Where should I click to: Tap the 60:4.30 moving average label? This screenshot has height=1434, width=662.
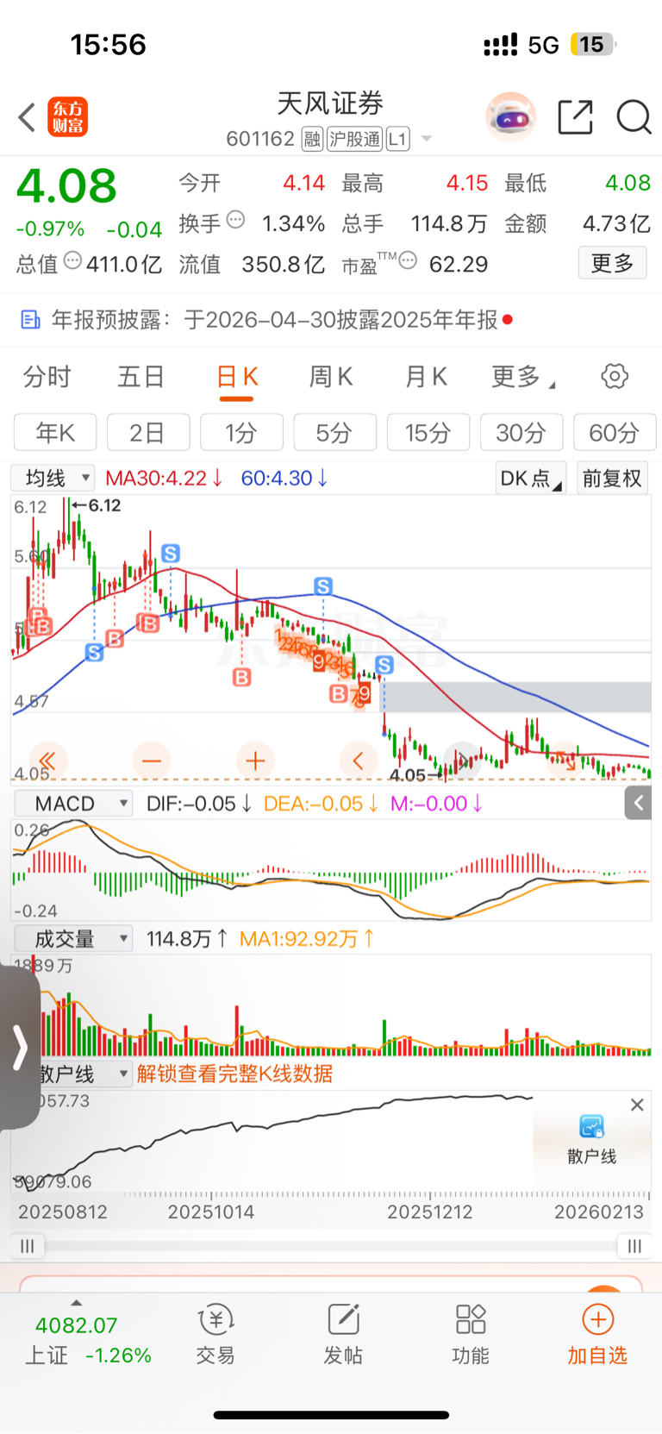284,478
